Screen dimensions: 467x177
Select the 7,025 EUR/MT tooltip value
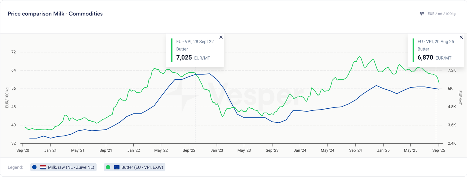184,58
